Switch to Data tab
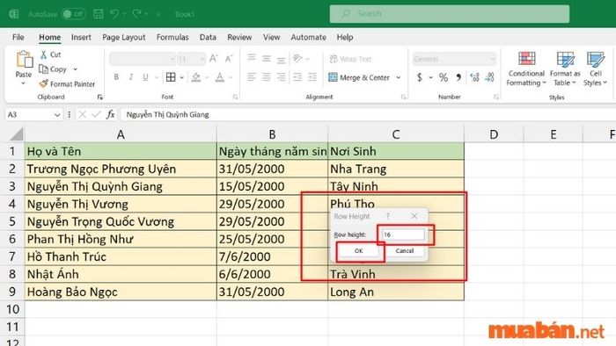This screenshot has height=346, width=616. [x=208, y=37]
